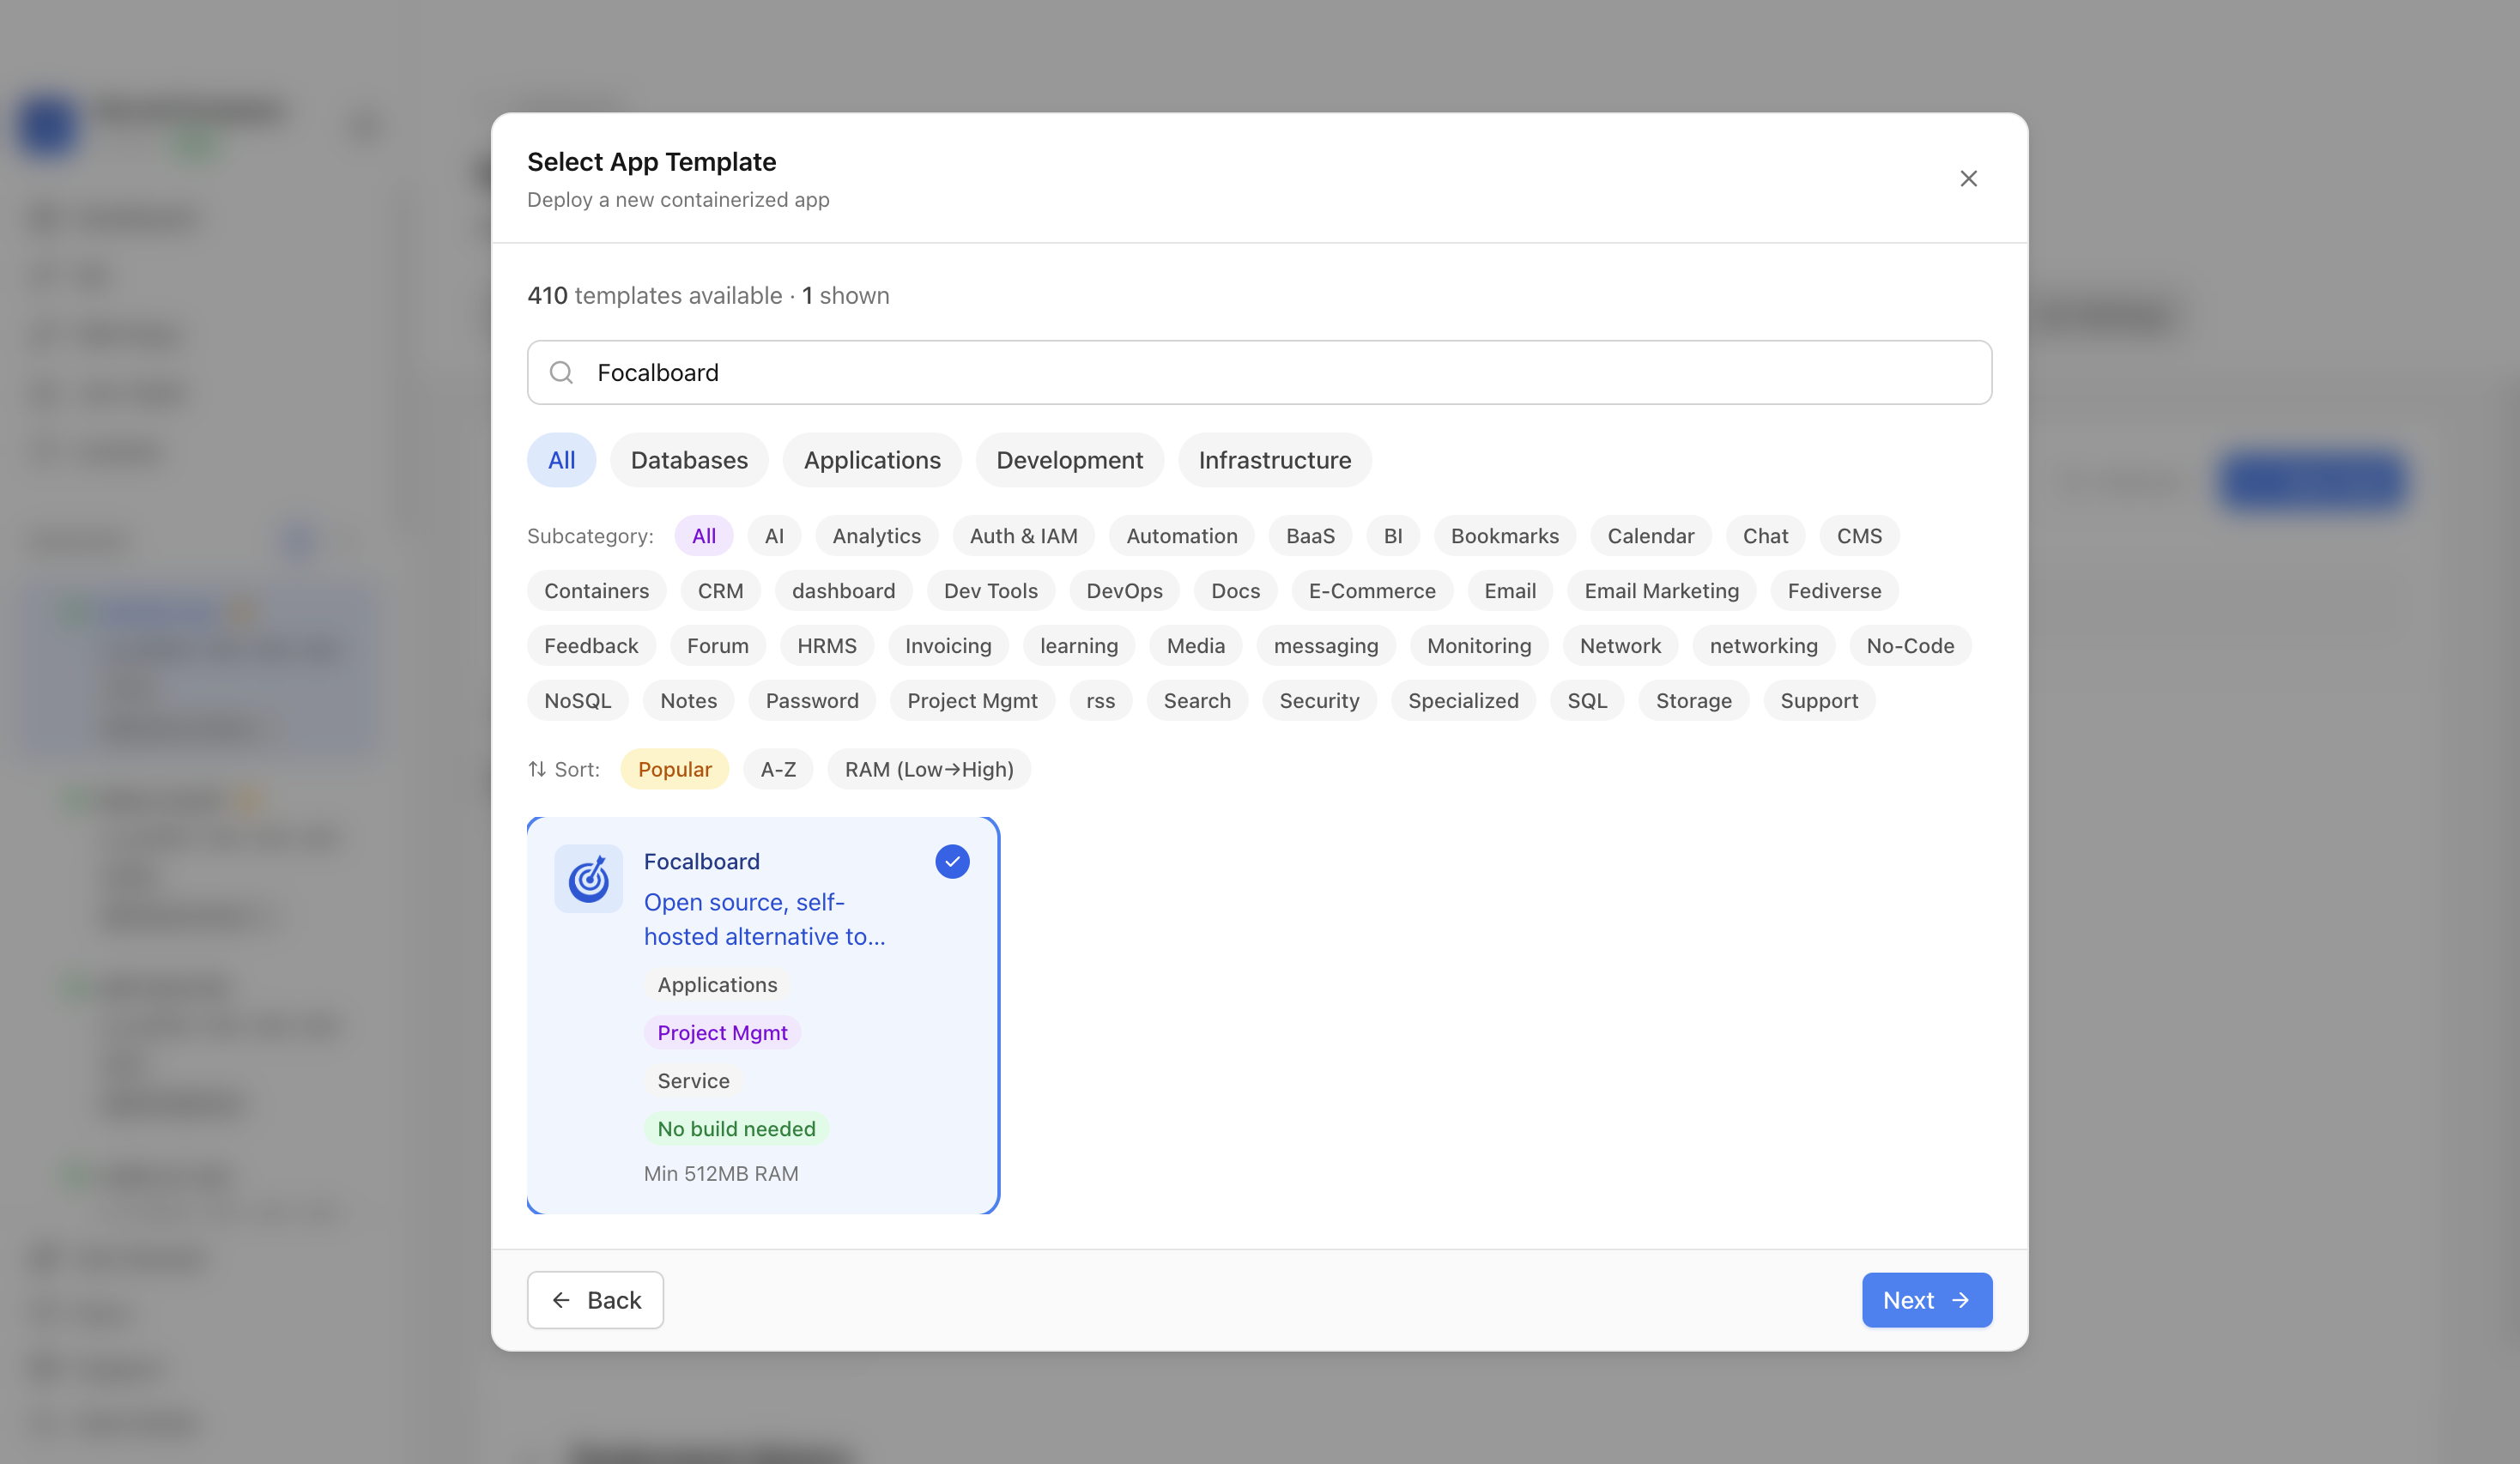Filter by BaaS subcategory

(x=1310, y=536)
